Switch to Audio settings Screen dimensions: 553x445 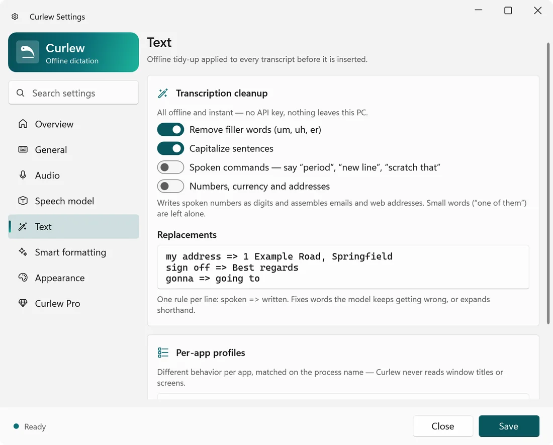(73, 175)
